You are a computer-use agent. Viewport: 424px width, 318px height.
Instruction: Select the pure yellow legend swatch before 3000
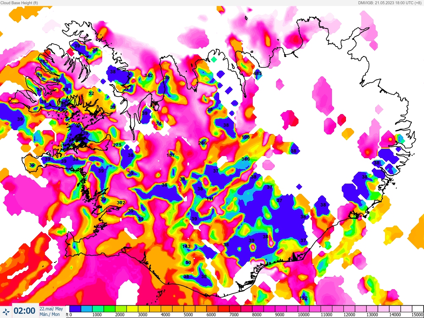[132, 309]
